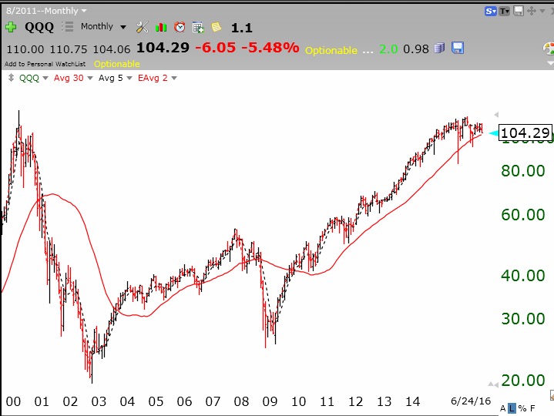
Task: Open the yellow sticky note icon
Action: pos(217,27)
